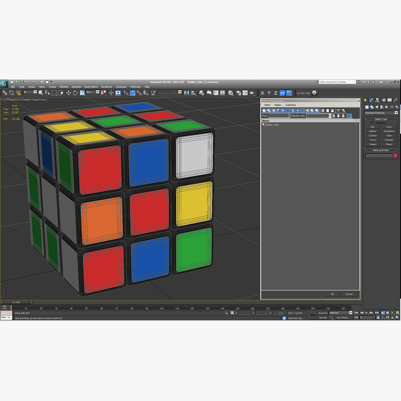Toggle Auto Key animation mode
The width and height of the screenshot is (401, 401).
pos(323,313)
